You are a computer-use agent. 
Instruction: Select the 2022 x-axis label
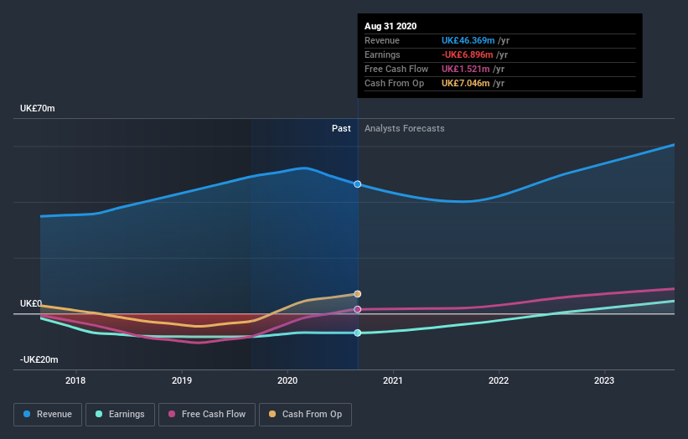click(499, 380)
